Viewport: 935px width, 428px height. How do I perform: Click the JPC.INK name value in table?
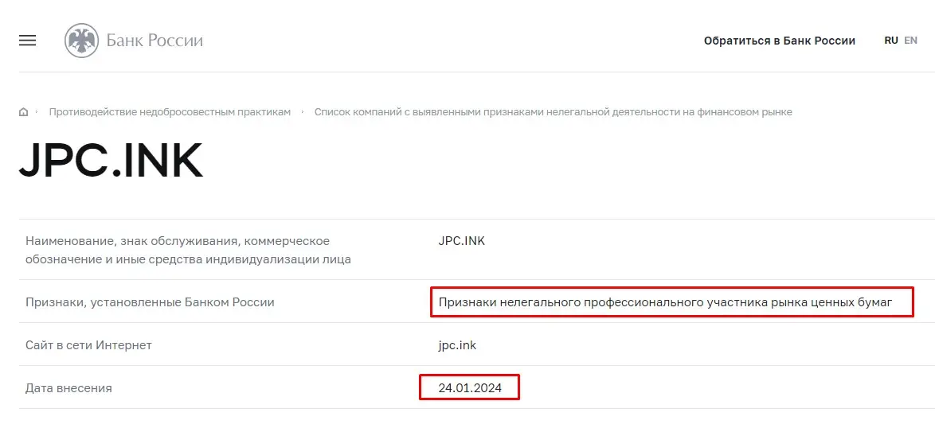(x=461, y=241)
